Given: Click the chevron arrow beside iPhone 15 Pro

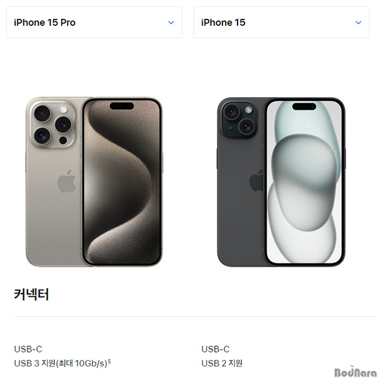Looking at the screenshot, I should pyautogui.click(x=171, y=23).
